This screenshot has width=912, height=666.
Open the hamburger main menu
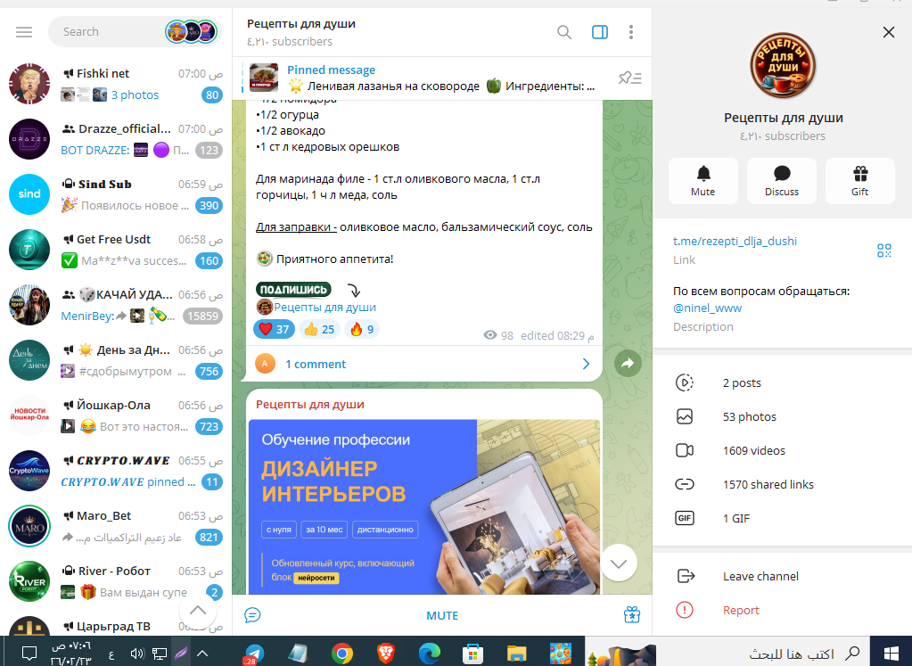(x=24, y=32)
